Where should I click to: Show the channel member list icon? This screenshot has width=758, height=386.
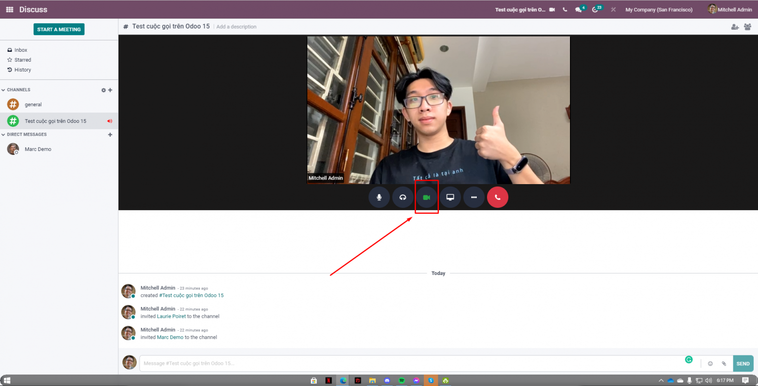(747, 27)
